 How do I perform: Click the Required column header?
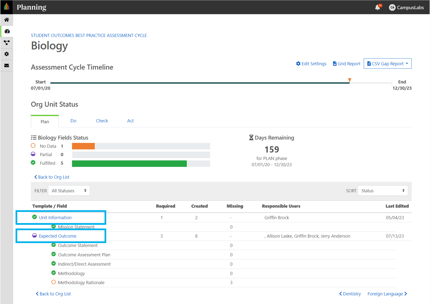[x=165, y=206]
